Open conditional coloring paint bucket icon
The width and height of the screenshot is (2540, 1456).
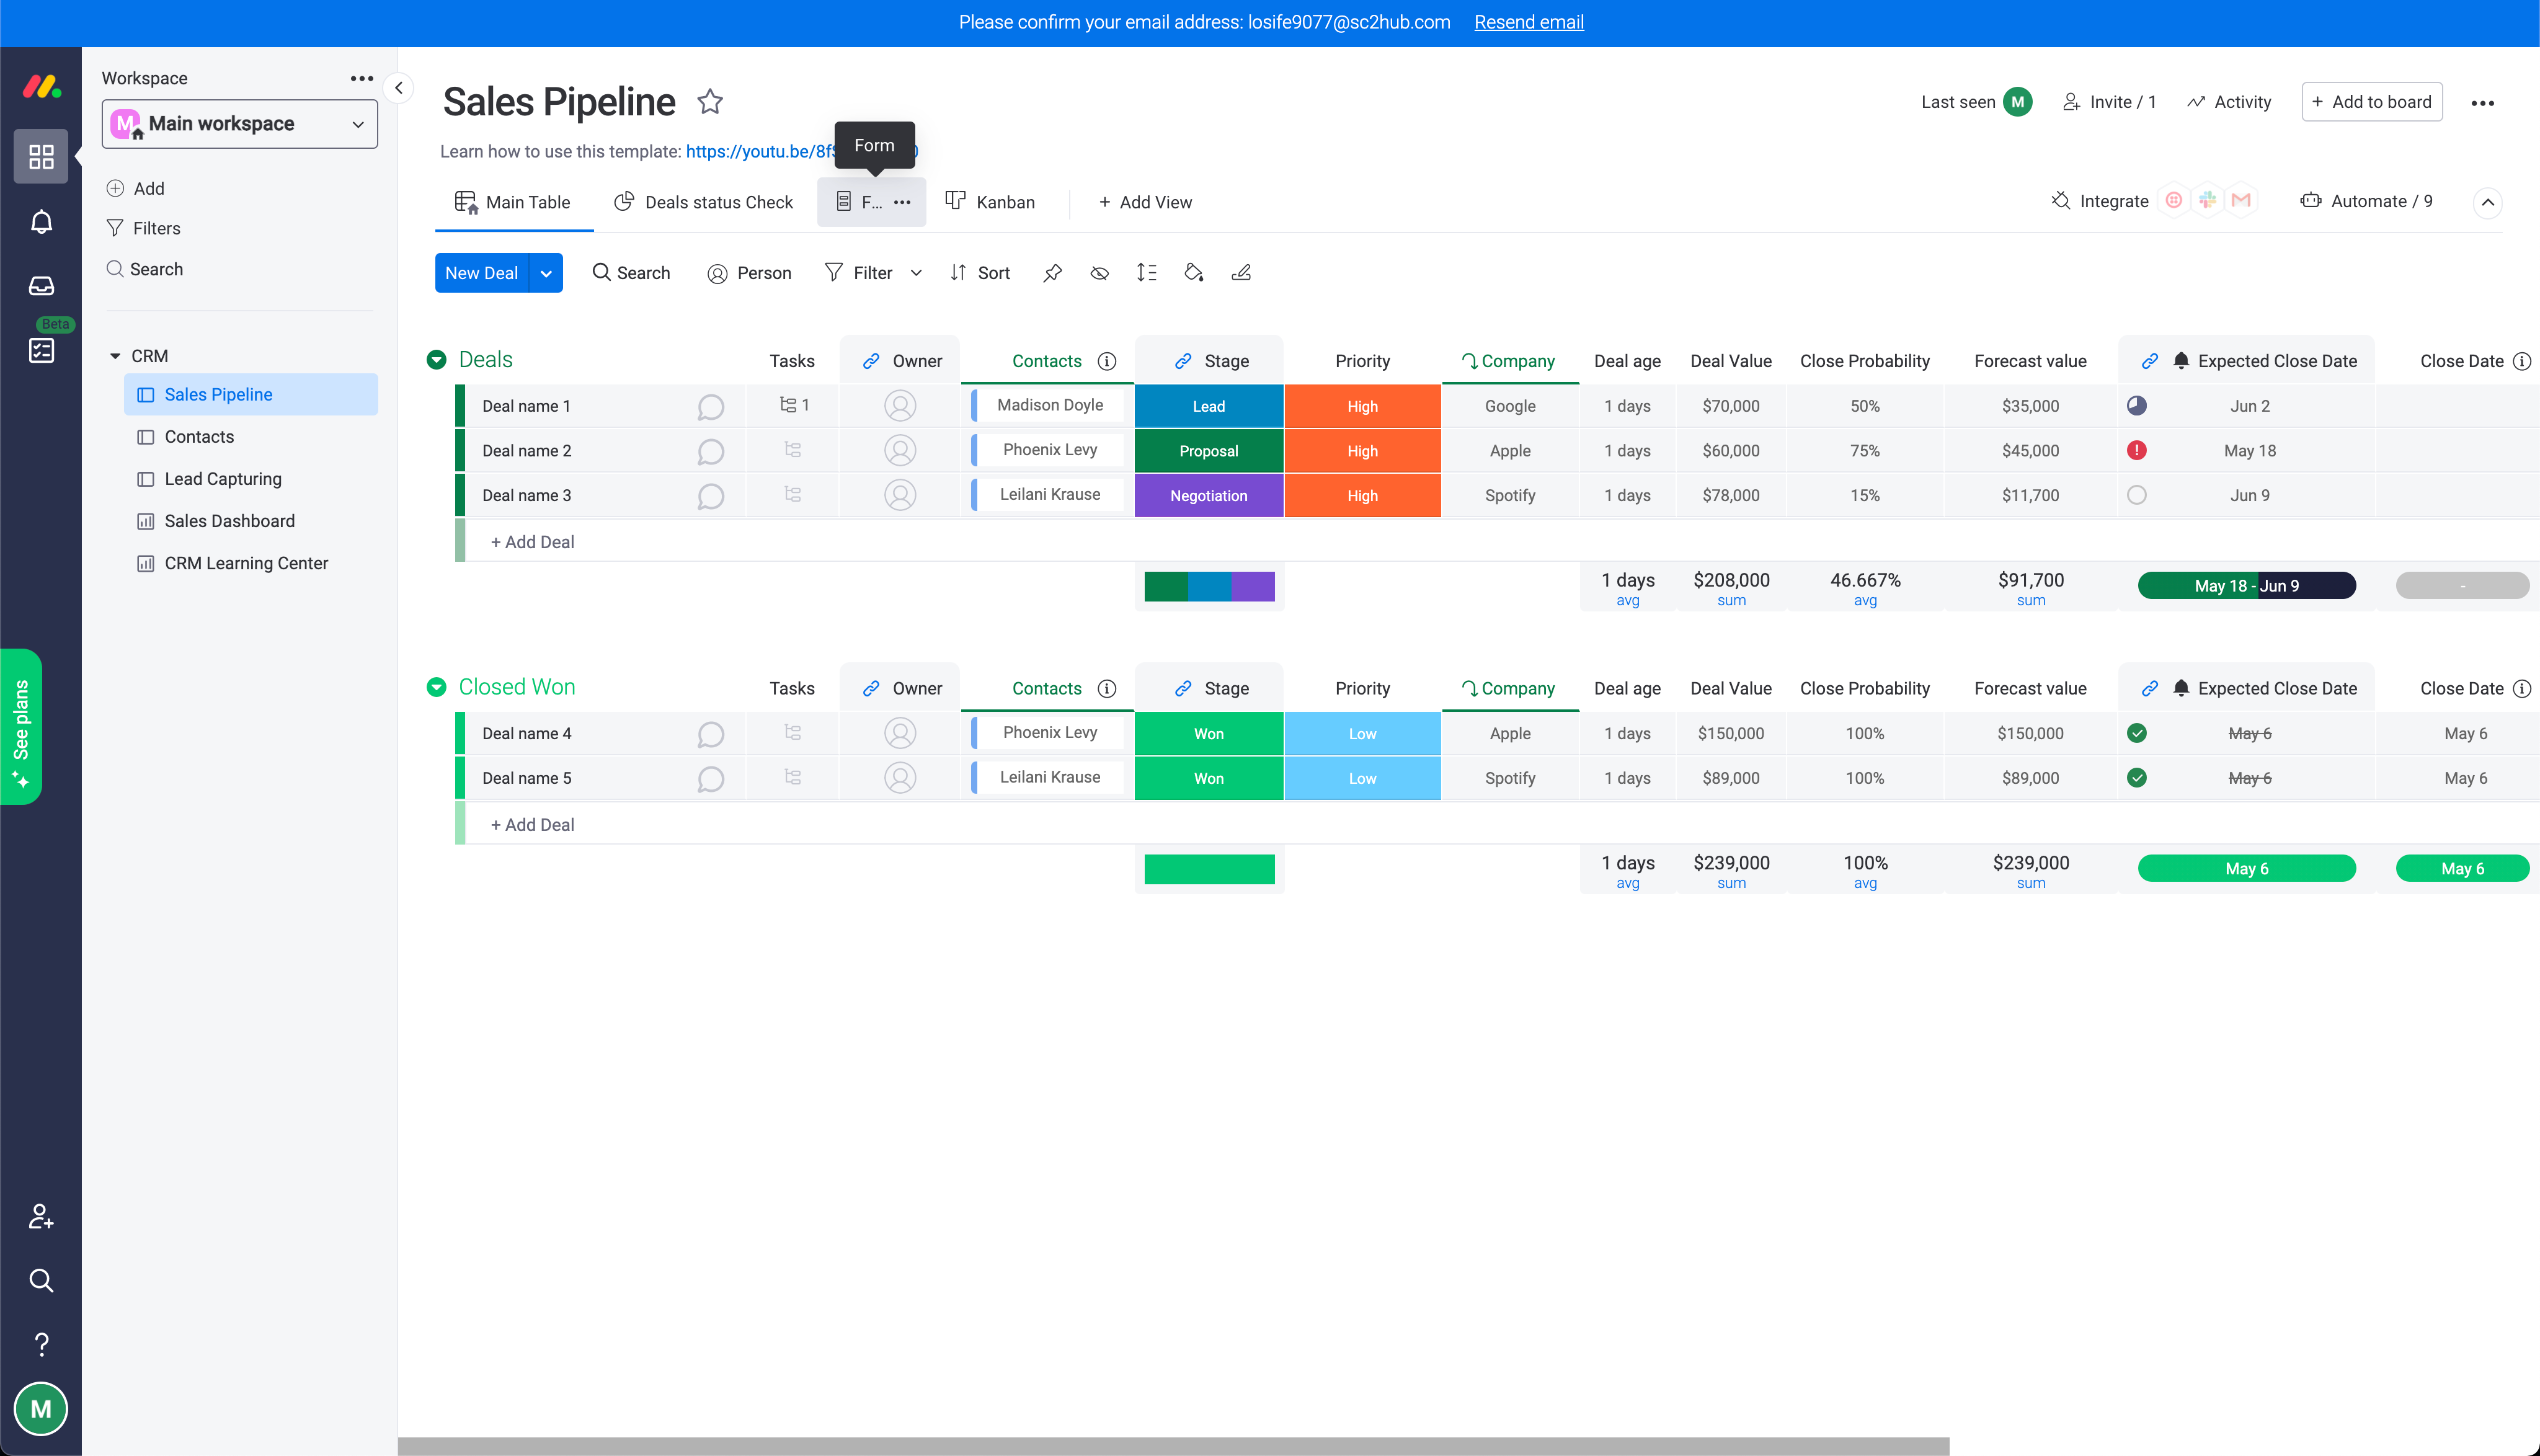click(x=1193, y=273)
